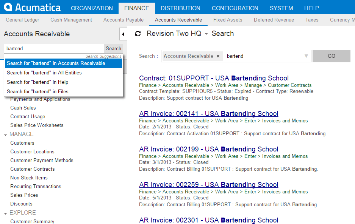Click the sidebar search field containing bartend
Image resolution: width=355 pixels, height=224 pixels.
click(54, 49)
